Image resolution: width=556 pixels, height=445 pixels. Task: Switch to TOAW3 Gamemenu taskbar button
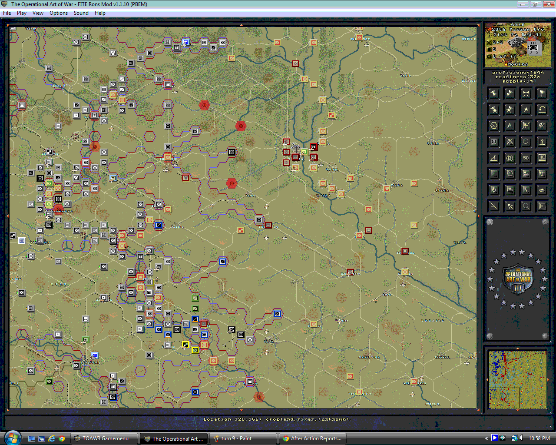[104, 438]
